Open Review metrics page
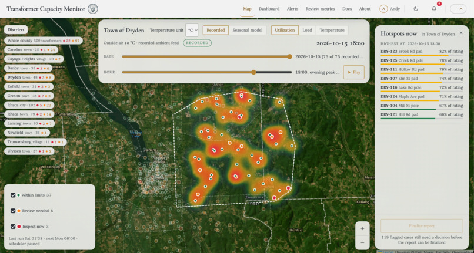Screen dimensions: 474x253 pyautogui.click(x=320, y=9)
